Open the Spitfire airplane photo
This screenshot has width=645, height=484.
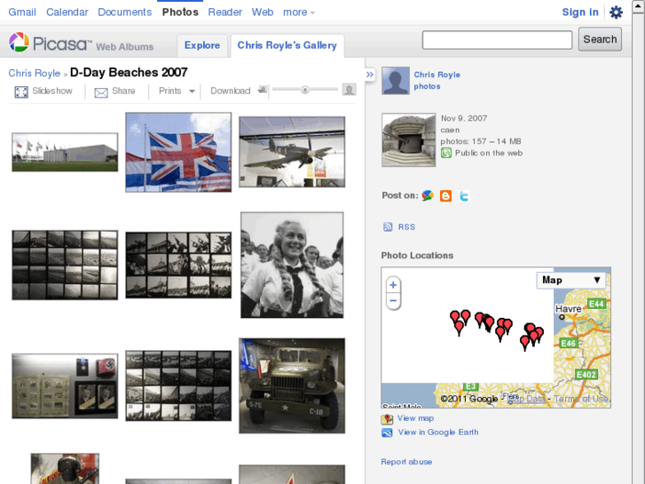(292, 152)
